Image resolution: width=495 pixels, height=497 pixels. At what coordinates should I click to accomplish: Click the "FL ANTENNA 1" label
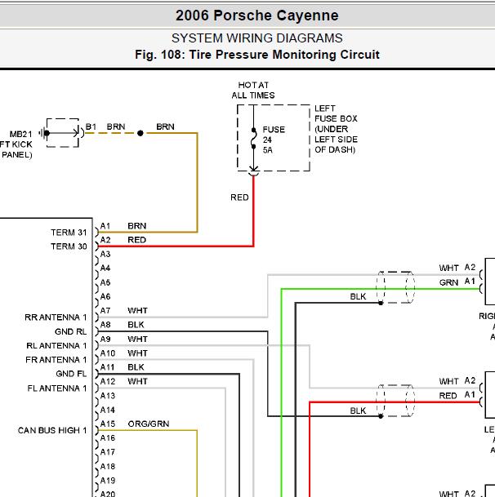coord(57,388)
